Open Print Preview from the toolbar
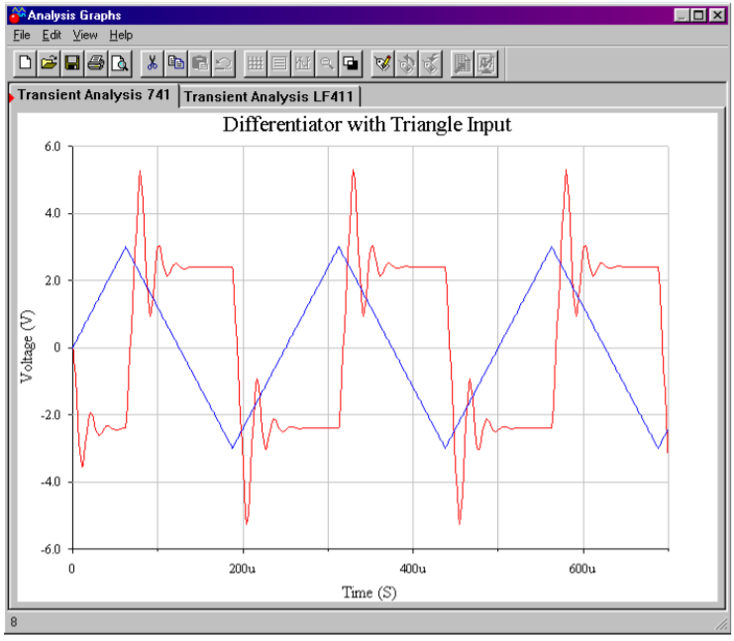Screen dimensions: 734x641 click(x=118, y=63)
